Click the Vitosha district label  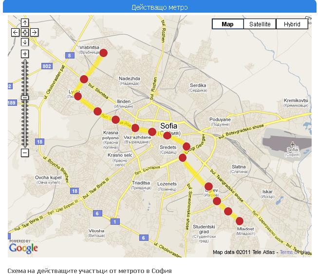96,233
